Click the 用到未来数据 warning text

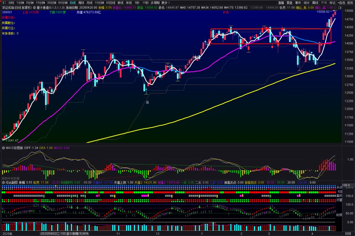pyautogui.click(x=11, y=178)
